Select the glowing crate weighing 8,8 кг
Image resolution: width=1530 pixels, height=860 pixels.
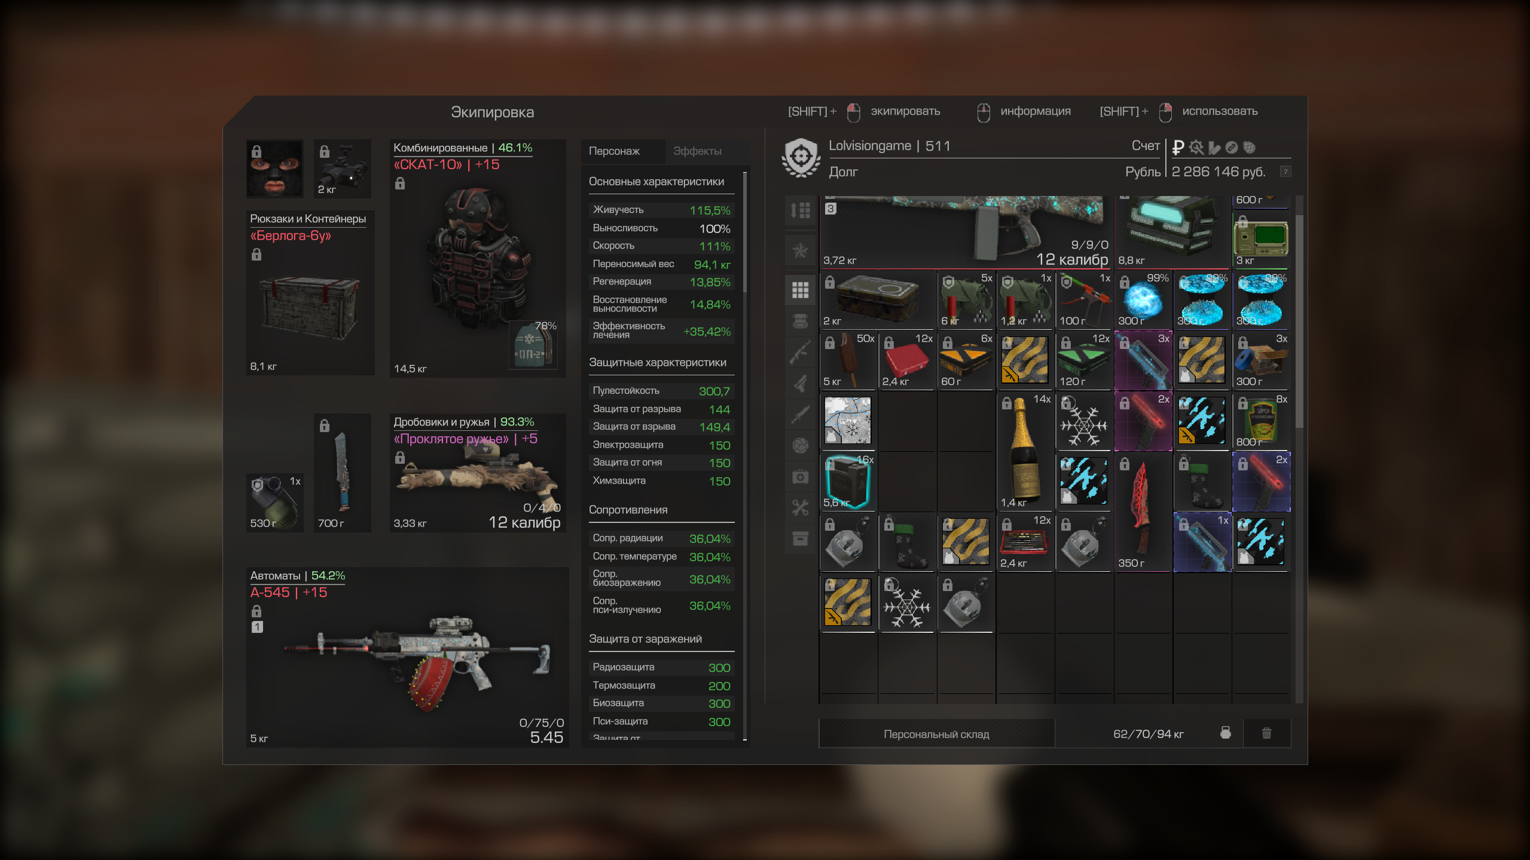[x=1172, y=232]
